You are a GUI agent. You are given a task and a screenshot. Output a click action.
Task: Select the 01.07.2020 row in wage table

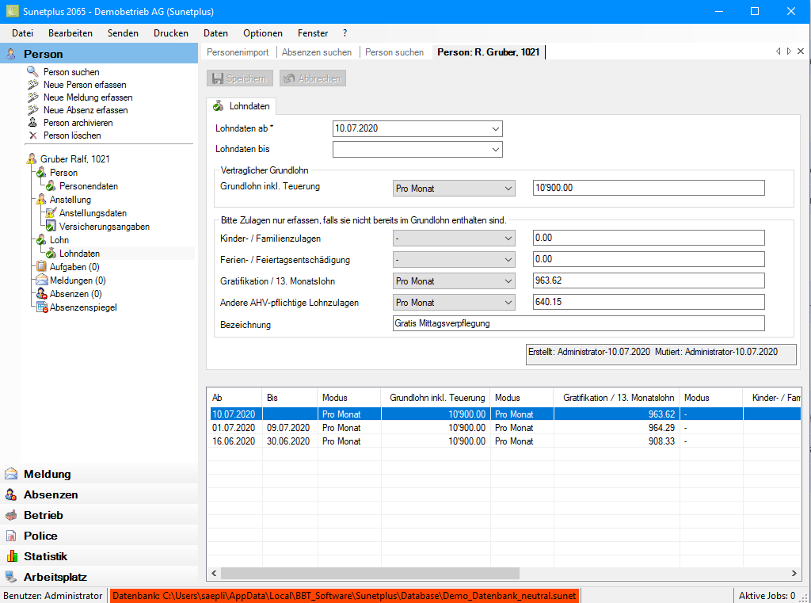pos(232,428)
